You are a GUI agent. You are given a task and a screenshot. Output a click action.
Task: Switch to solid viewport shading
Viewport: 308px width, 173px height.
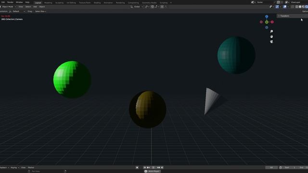click(x=300, y=7)
